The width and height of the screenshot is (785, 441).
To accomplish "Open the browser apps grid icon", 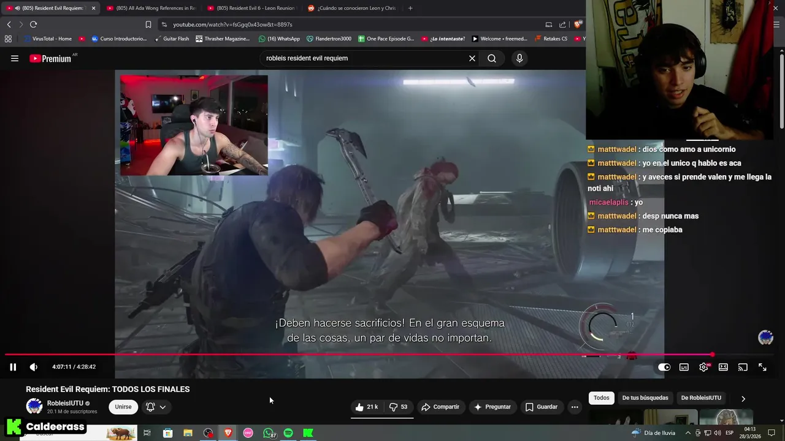I will pyautogui.click(x=8, y=39).
